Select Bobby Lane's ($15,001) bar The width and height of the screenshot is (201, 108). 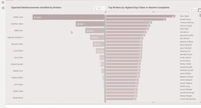68,17
